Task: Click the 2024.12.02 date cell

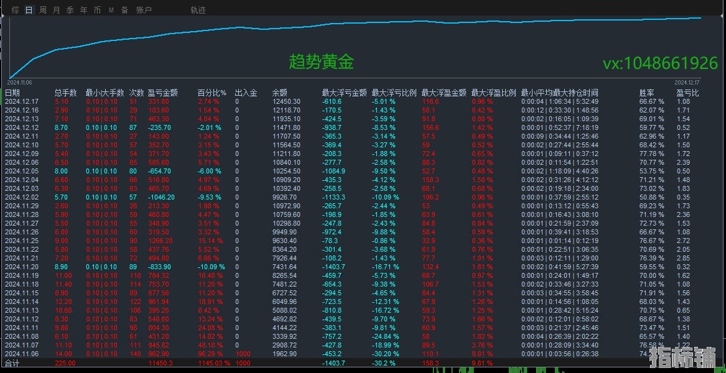Action: pos(22,197)
